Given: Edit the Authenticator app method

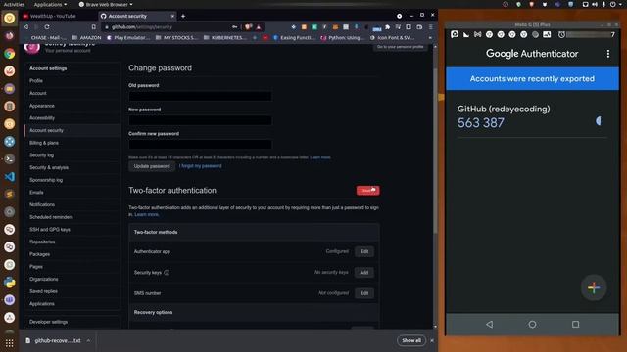Looking at the screenshot, I should [363, 251].
